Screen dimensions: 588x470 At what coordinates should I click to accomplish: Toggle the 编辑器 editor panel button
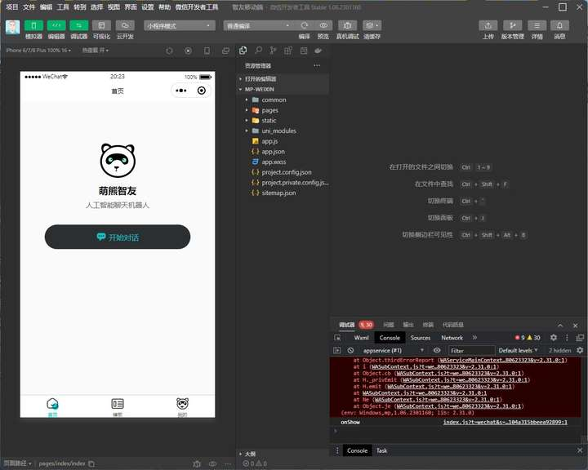click(x=56, y=26)
